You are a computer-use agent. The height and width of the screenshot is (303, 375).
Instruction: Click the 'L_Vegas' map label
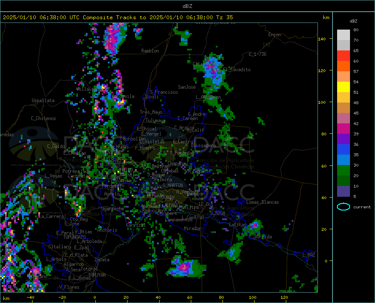coord(53,176)
